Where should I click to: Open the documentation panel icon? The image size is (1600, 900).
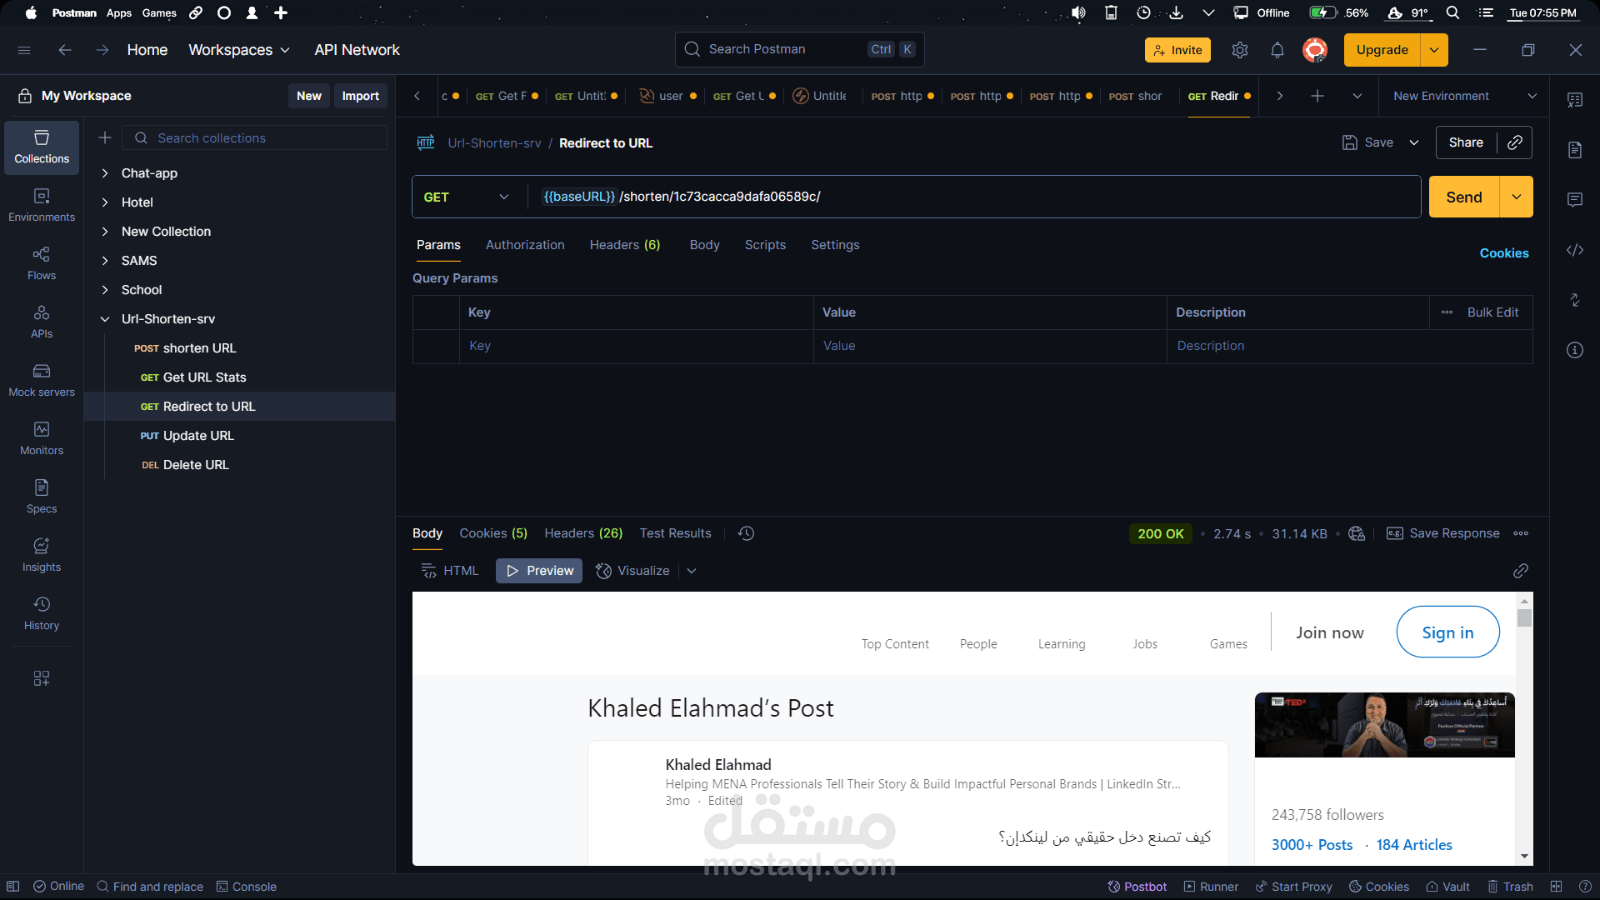point(1575,150)
